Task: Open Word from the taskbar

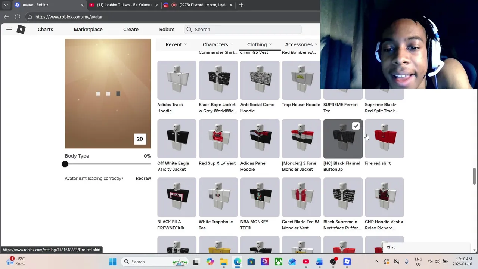Action: [x=319, y=262]
